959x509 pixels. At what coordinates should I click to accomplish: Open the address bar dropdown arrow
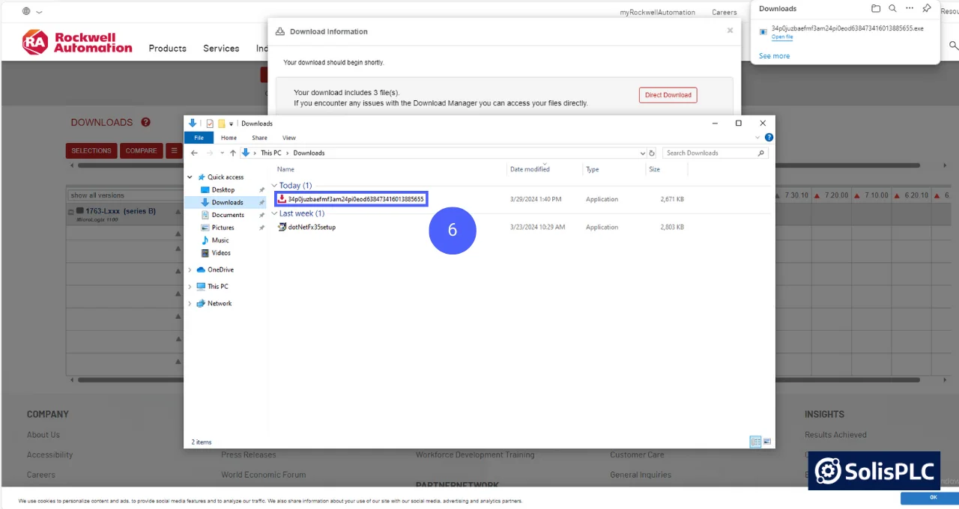(642, 153)
